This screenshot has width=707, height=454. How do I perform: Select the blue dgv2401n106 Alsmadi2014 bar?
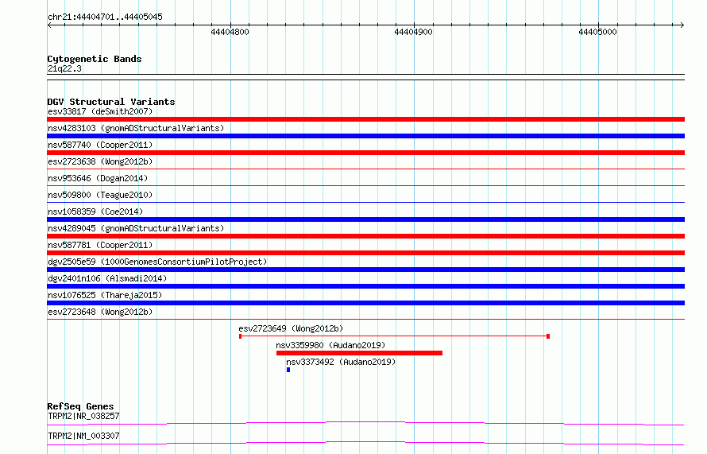pos(365,286)
